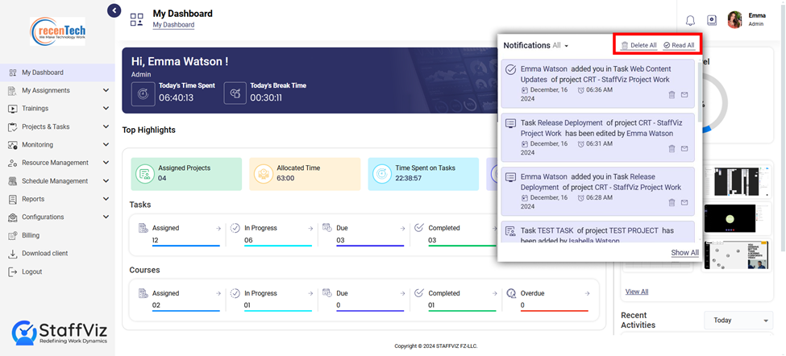Select My Dashboard in the sidebar

[x=58, y=72]
